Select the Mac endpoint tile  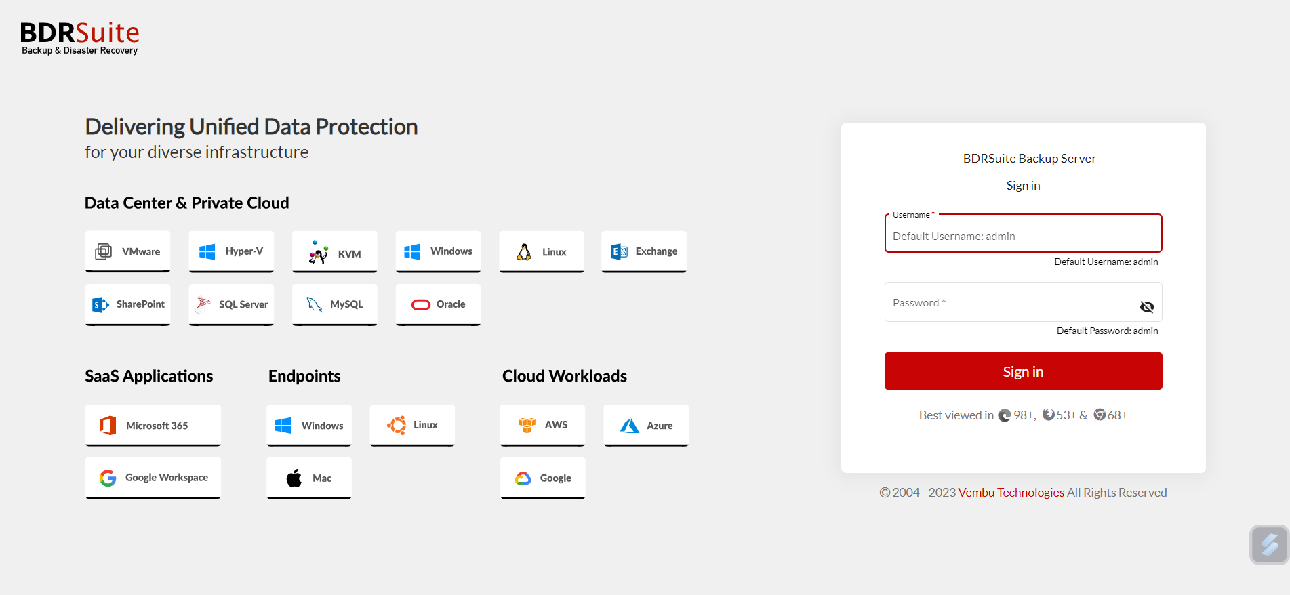click(x=309, y=478)
